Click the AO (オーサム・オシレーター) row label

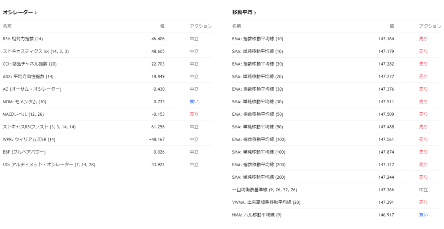point(32,89)
